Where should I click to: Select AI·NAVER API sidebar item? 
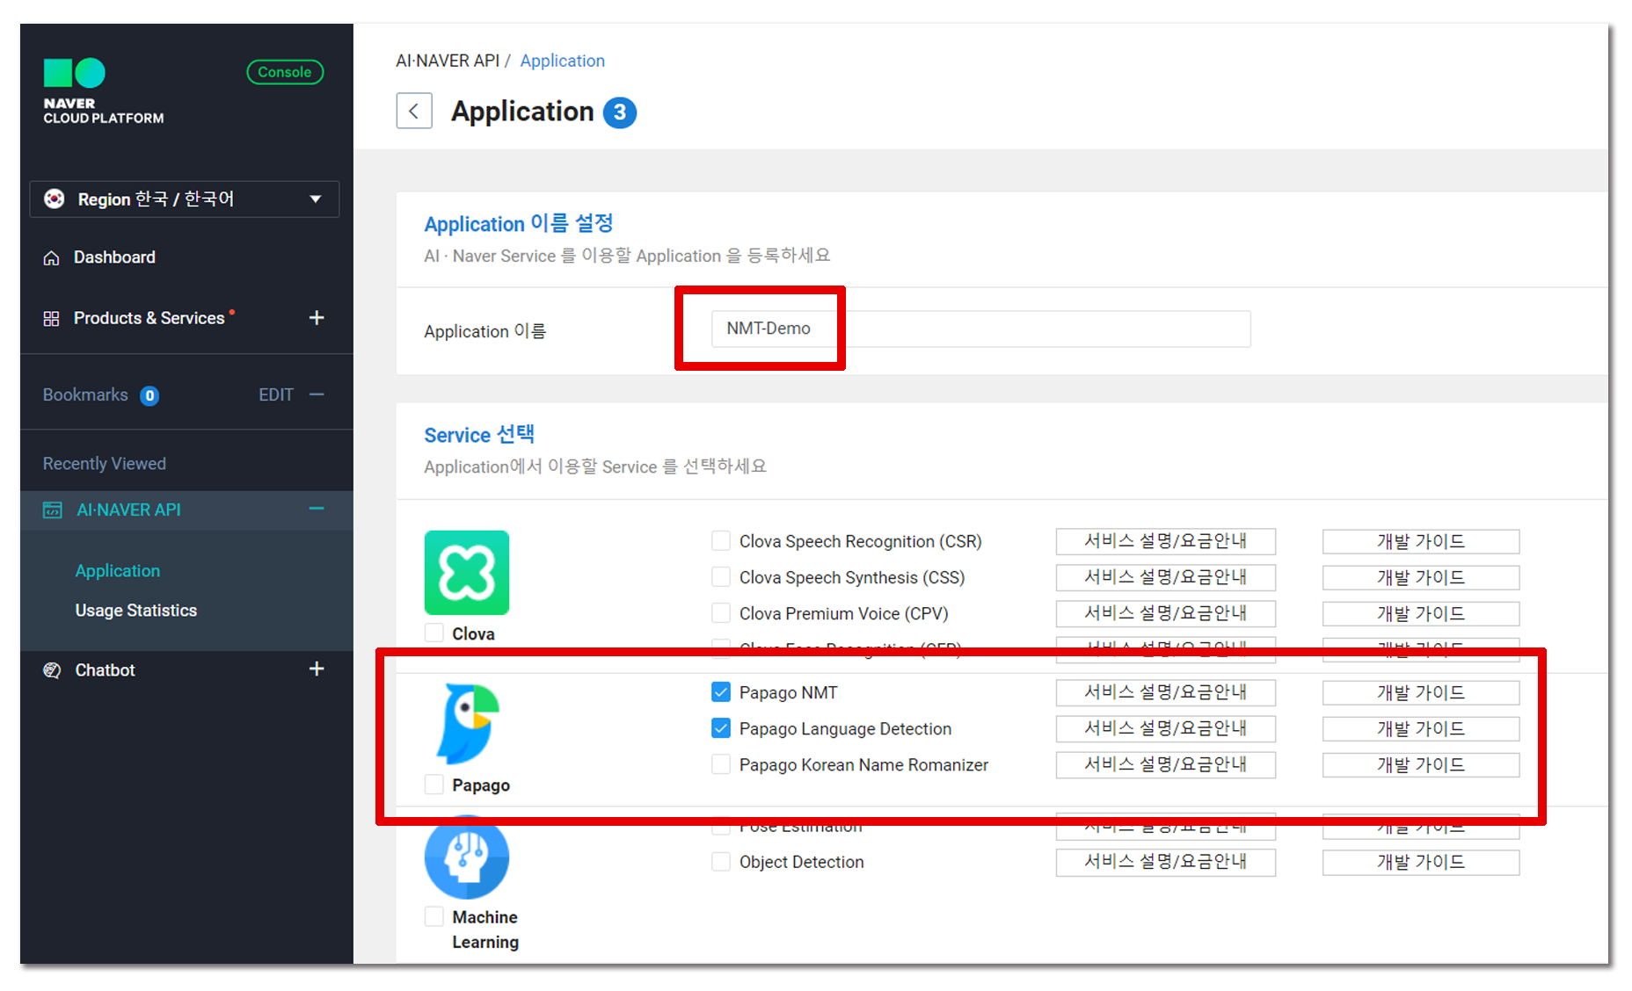pyautogui.click(x=128, y=510)
